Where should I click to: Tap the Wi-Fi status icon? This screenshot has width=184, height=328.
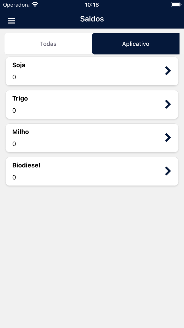(35, 4)
